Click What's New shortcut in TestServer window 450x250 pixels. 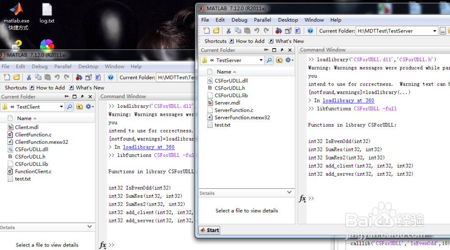286,41
